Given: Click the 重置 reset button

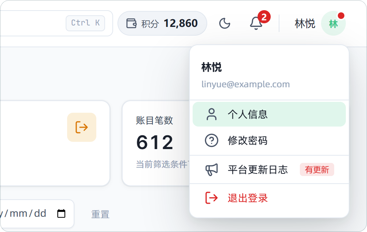Looking at the screenshot, I should [x=100, y=214].
